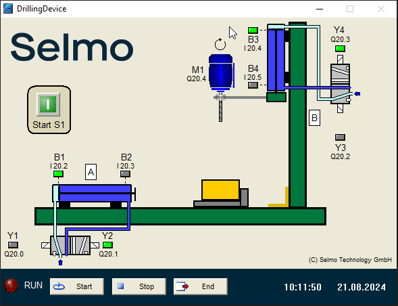Click the motor rotation arrow icon

[220, 44]
